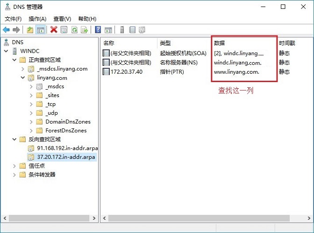Click the www.linyang.com. data cell

pos(236,71)
